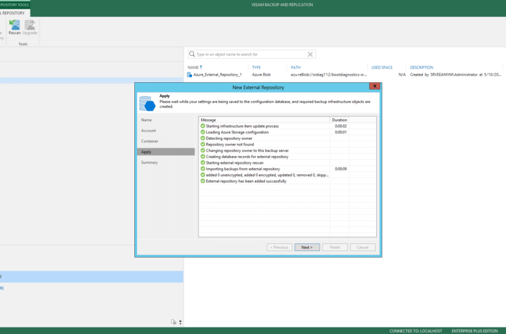The image size is (506, 334).
Task: Select 'Importing backups from external repository' message
Action: tap(243, 169)
